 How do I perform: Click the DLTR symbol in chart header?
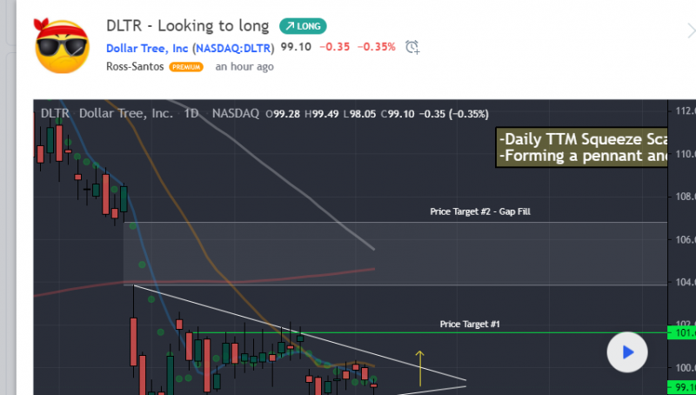coord(55,113)
